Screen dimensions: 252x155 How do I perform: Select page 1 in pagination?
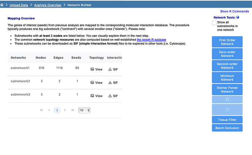[x=57, y=110]
